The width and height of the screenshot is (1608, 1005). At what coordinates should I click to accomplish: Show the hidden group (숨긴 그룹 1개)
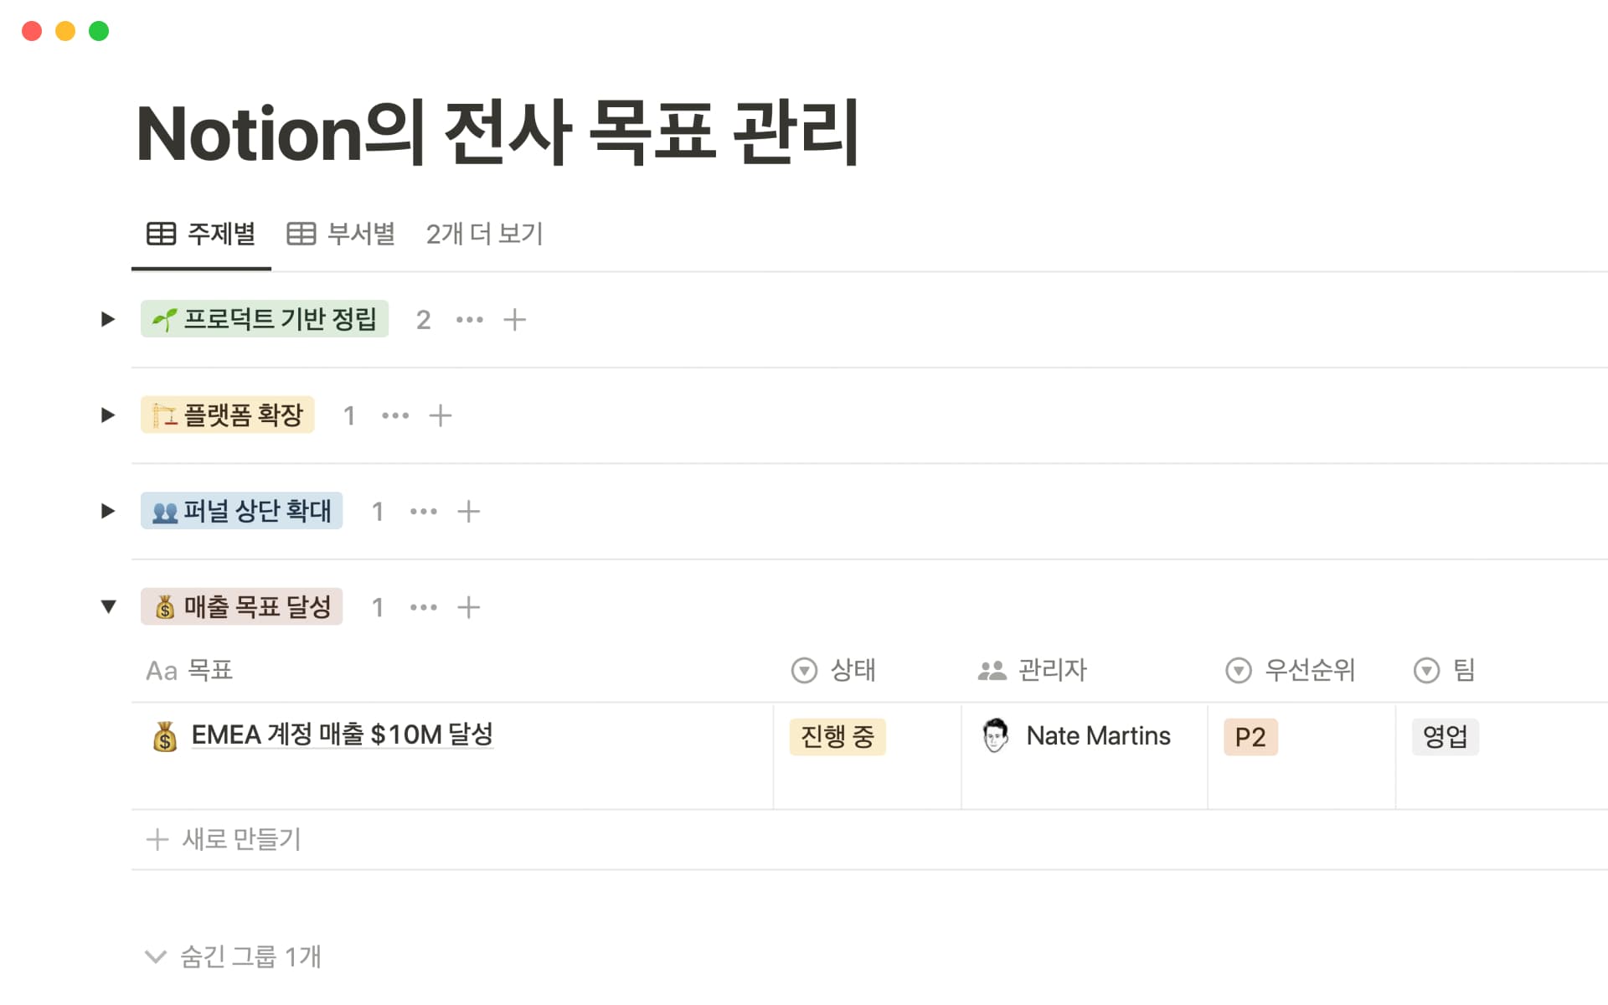(234, 956)
